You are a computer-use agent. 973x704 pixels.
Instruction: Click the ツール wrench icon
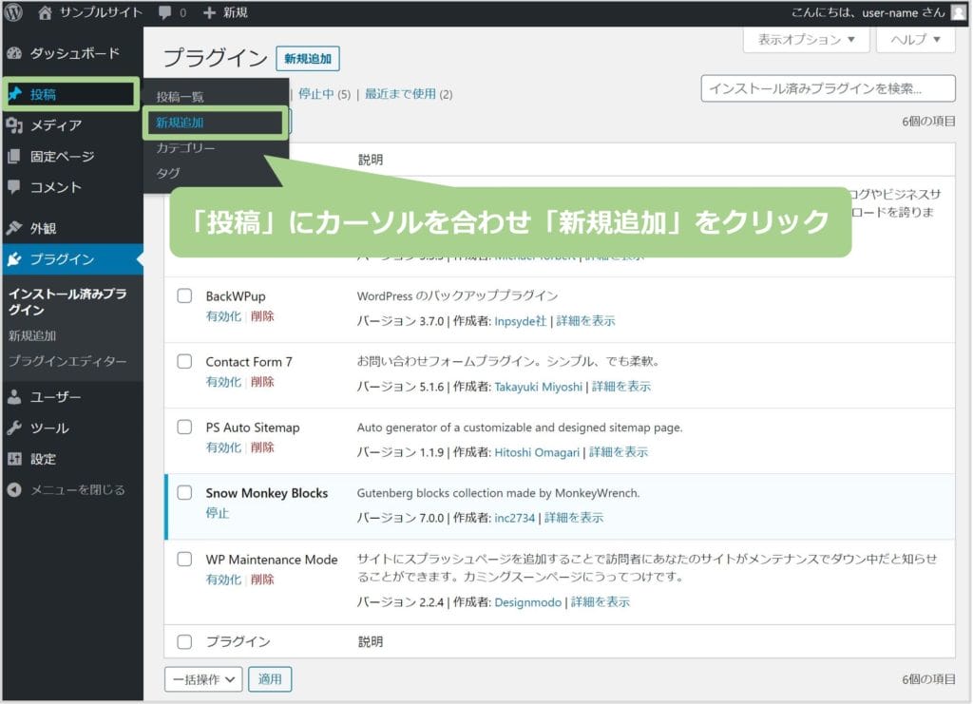tap(14, 428)
